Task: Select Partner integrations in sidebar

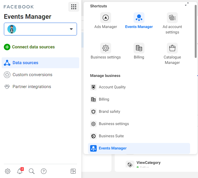Action: pyautogui.click(x=32, y=86)
